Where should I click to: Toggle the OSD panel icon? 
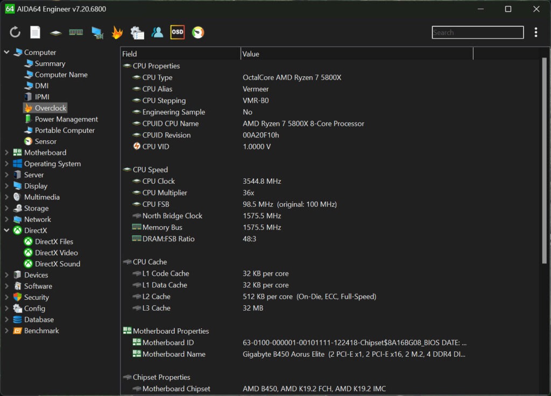coord(177,32)
